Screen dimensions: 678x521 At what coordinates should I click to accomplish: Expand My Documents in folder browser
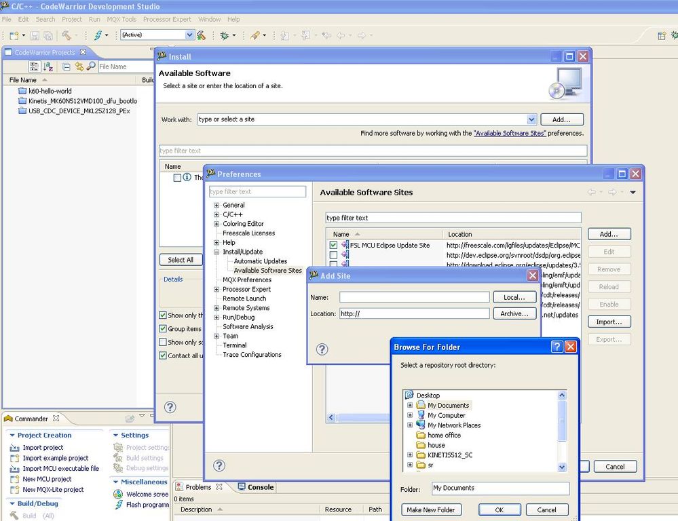(410, 405)
